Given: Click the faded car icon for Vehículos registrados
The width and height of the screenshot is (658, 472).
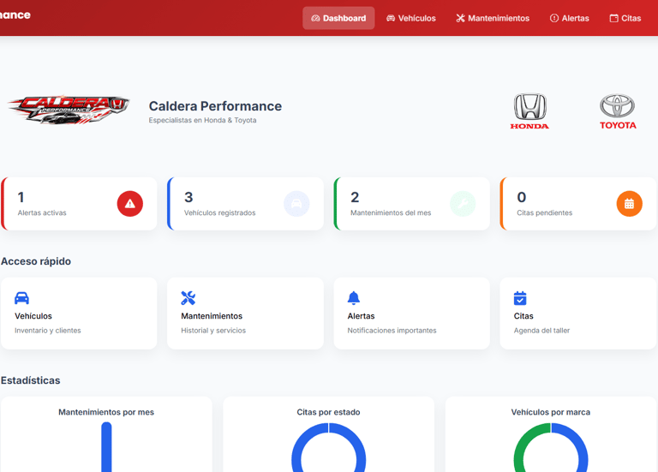Looking at the screenshot, I should click(296, 204).
